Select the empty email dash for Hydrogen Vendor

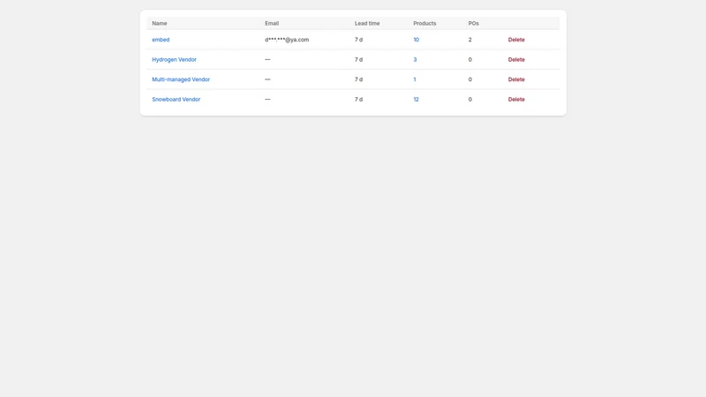tap(267, 59)
